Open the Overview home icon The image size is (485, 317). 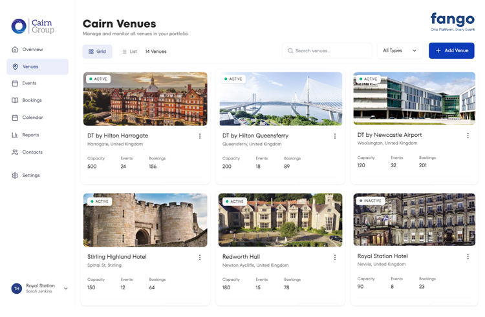tap(15, 49)
